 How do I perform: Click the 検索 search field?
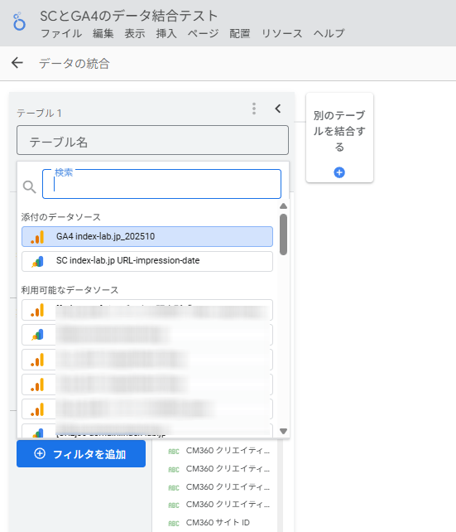pyautogui.click(x=161, y=184)
